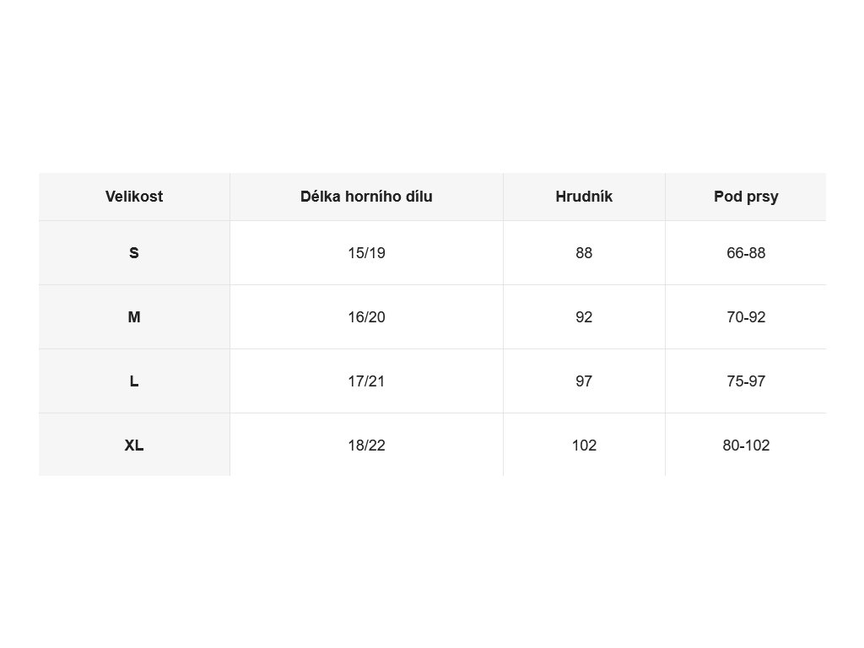The image size is (864, 648).
Task: Select the 18/22 length cell
Action: click(366, 445)
